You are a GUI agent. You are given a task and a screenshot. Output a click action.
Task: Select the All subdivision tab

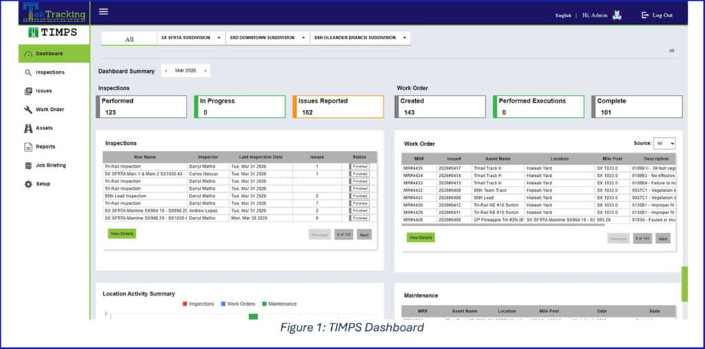tap(129, 39)
